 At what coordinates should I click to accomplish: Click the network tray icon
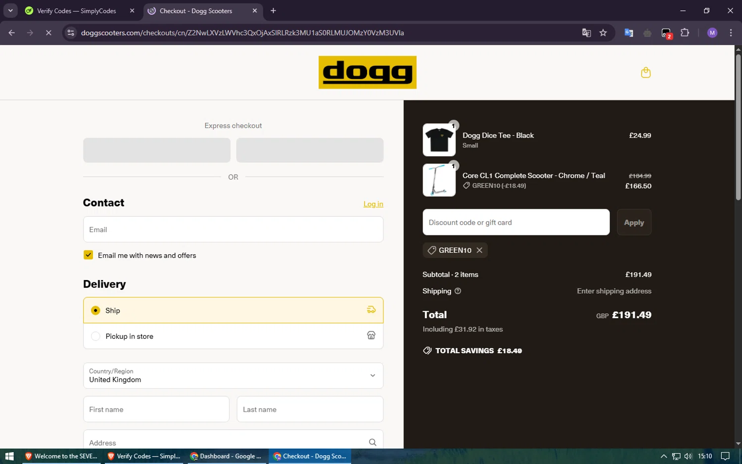pyautogui.click(x=676, y=456)
